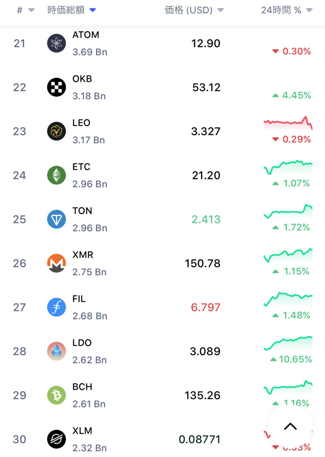
Task: View the LDO green sparkline chart
Action: tap(288, 342)
